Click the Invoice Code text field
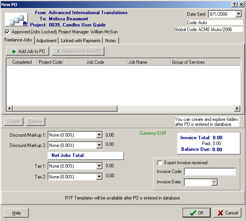 tap(210, 172)
